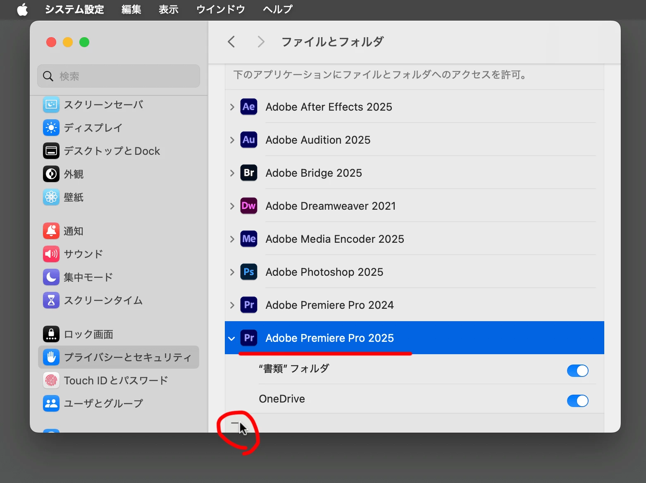Open 'デスクトップとDock' settings label
This screenshot has width=646, height=483.
pyautogui.click(x=112, y=151)
